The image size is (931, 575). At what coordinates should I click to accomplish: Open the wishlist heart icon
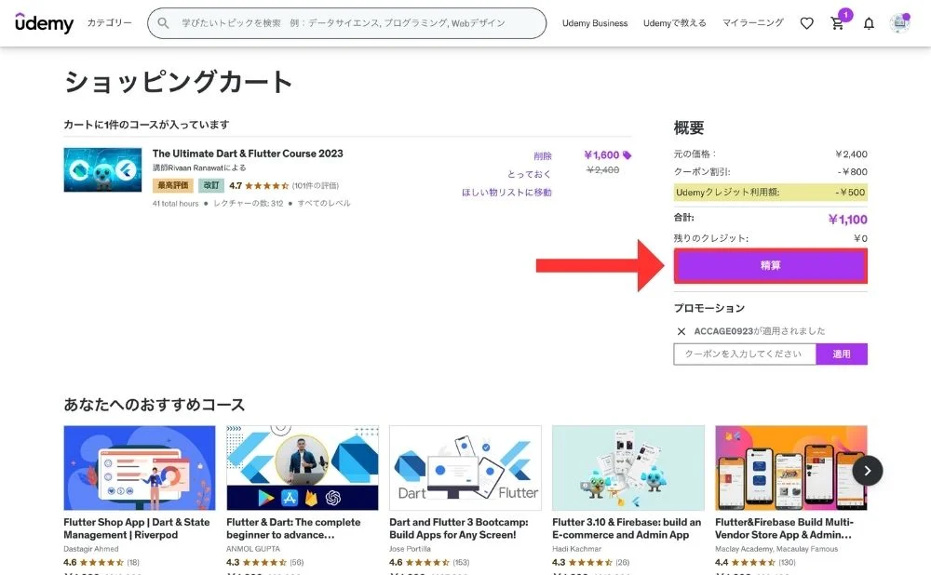806,23
